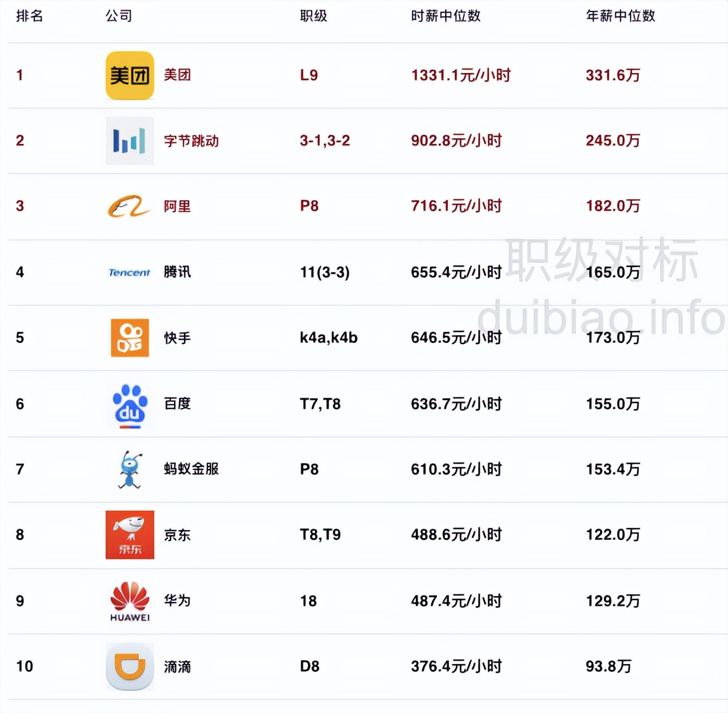728x713 pixels.
Task: Click the 京东 JD logo
Action: click(129, 534)
